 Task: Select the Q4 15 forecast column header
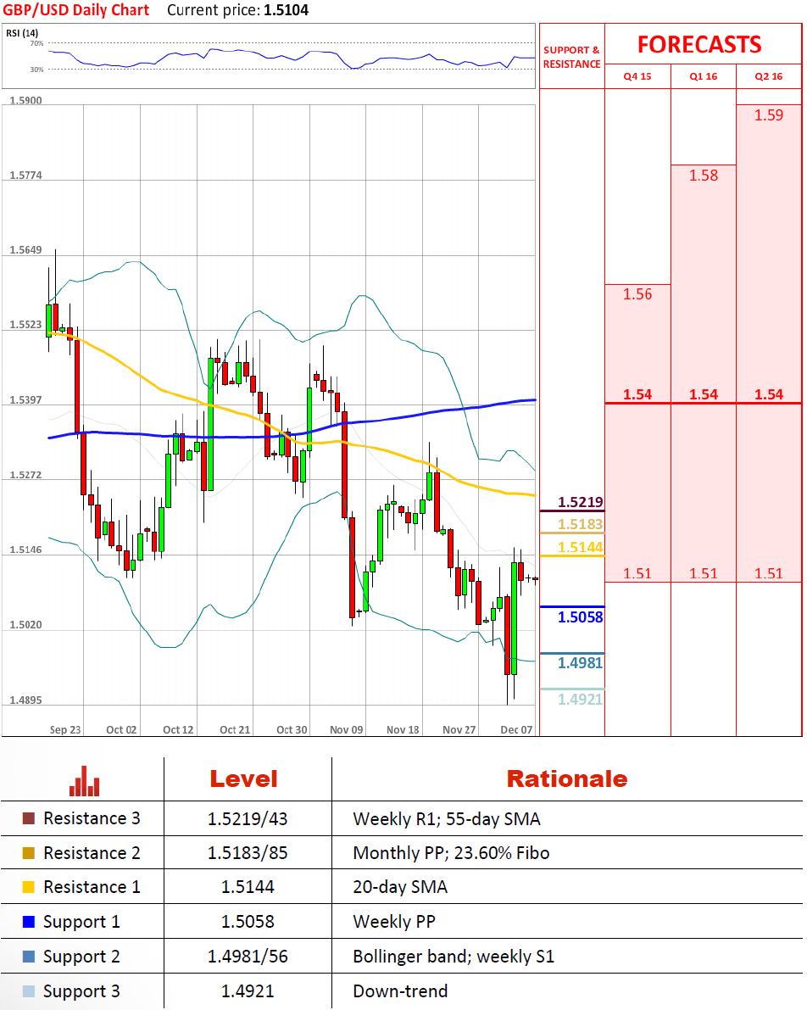[x=637, y=76]
